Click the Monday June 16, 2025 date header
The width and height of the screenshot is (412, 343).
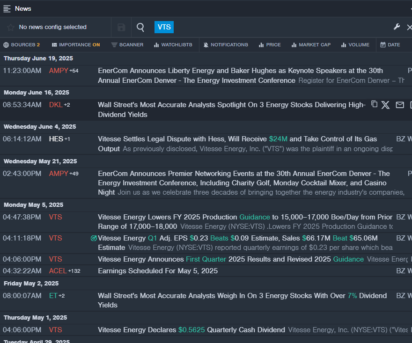coord(37,93)
